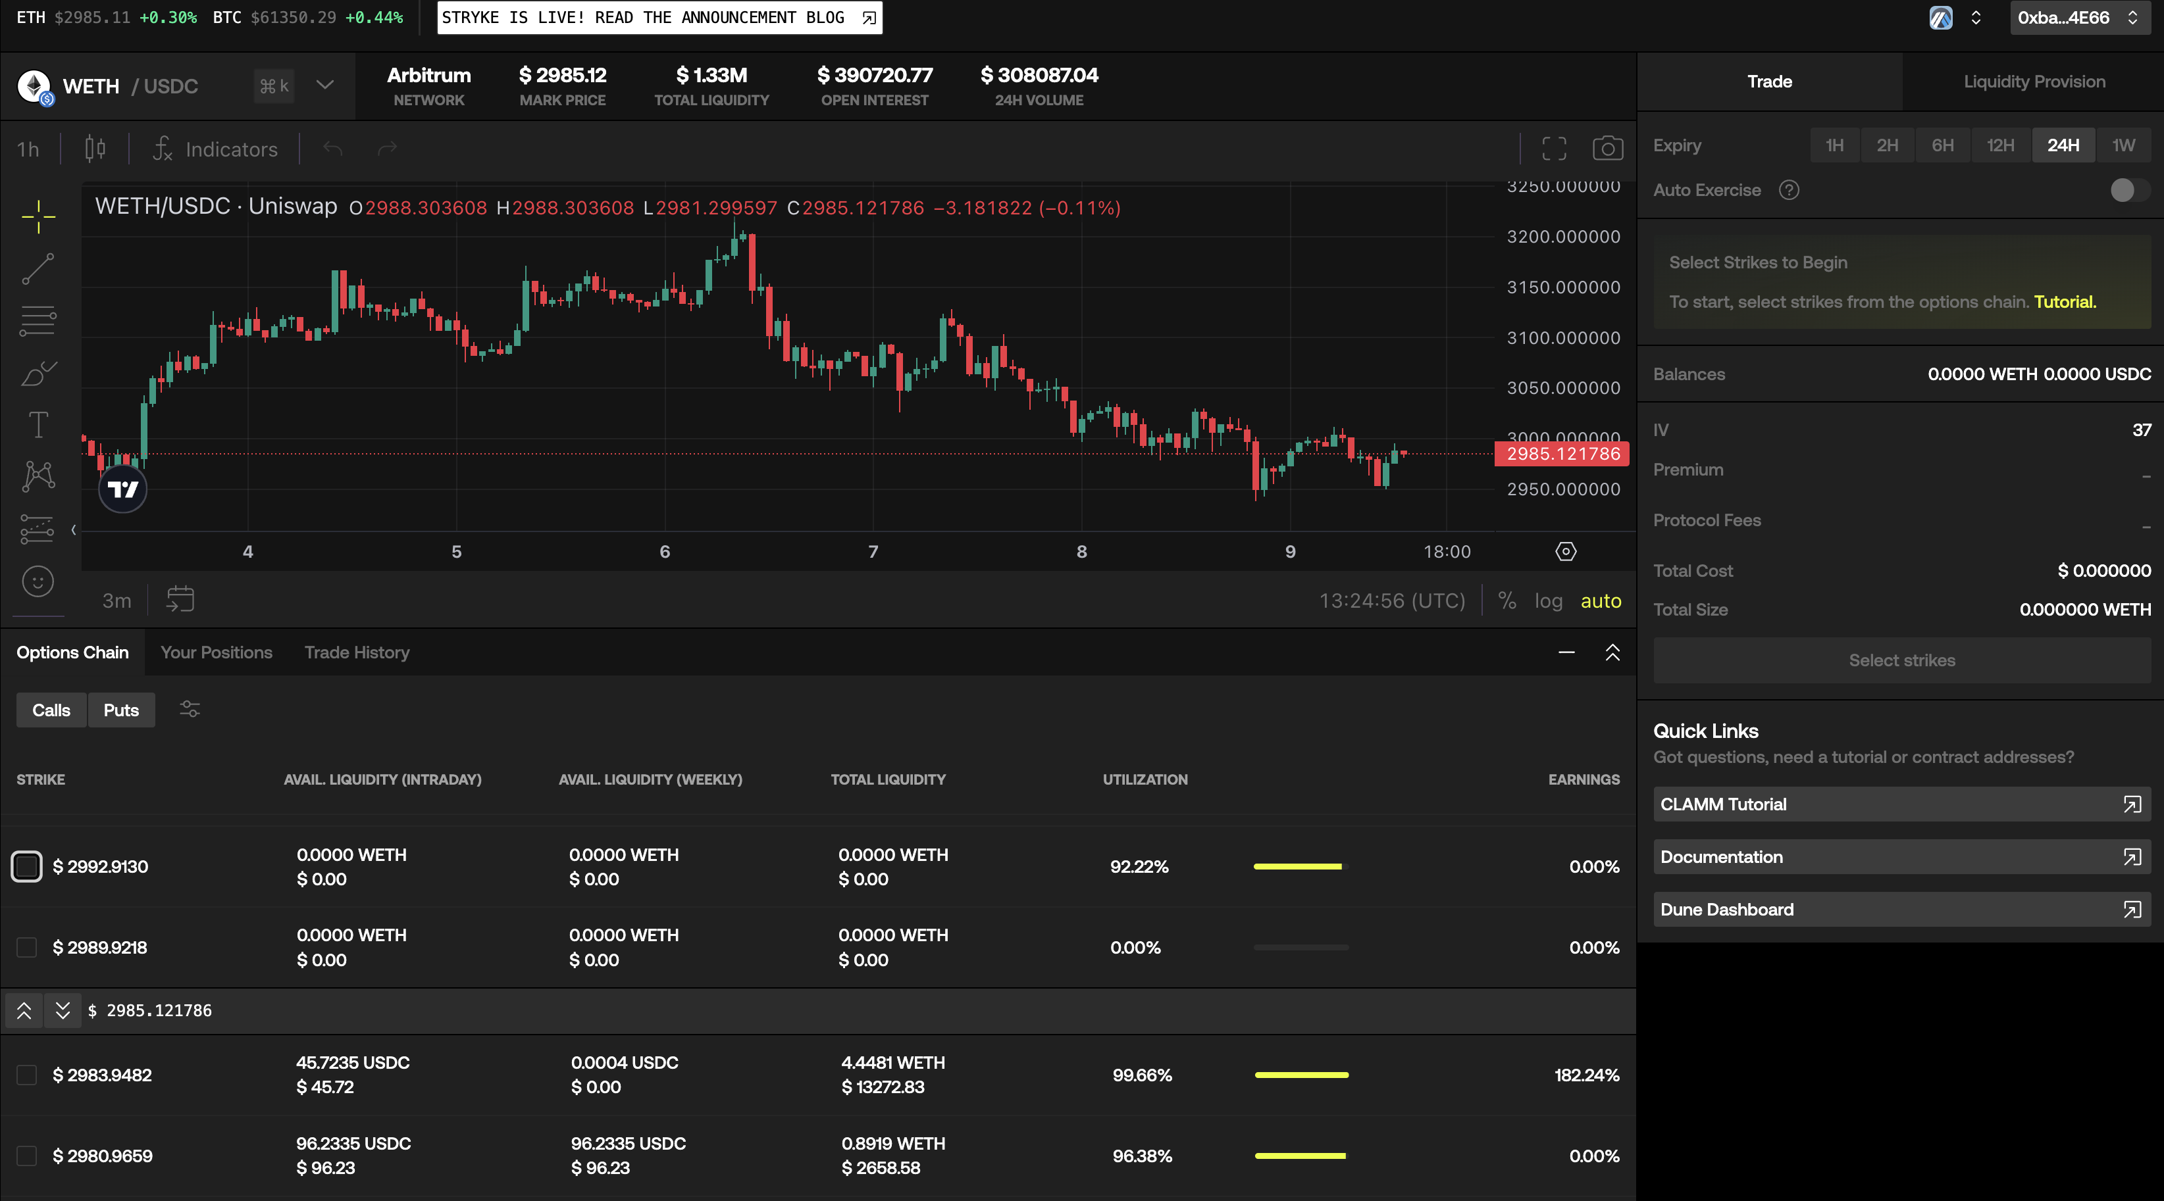
Task: Open the 0xba...4E66 wallet account dropdown
Action: (x=2079, y=18)
